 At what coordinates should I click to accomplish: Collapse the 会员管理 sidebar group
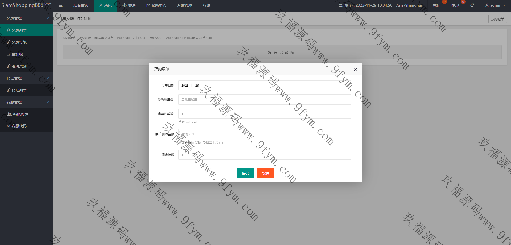click(x=27, y=18)
